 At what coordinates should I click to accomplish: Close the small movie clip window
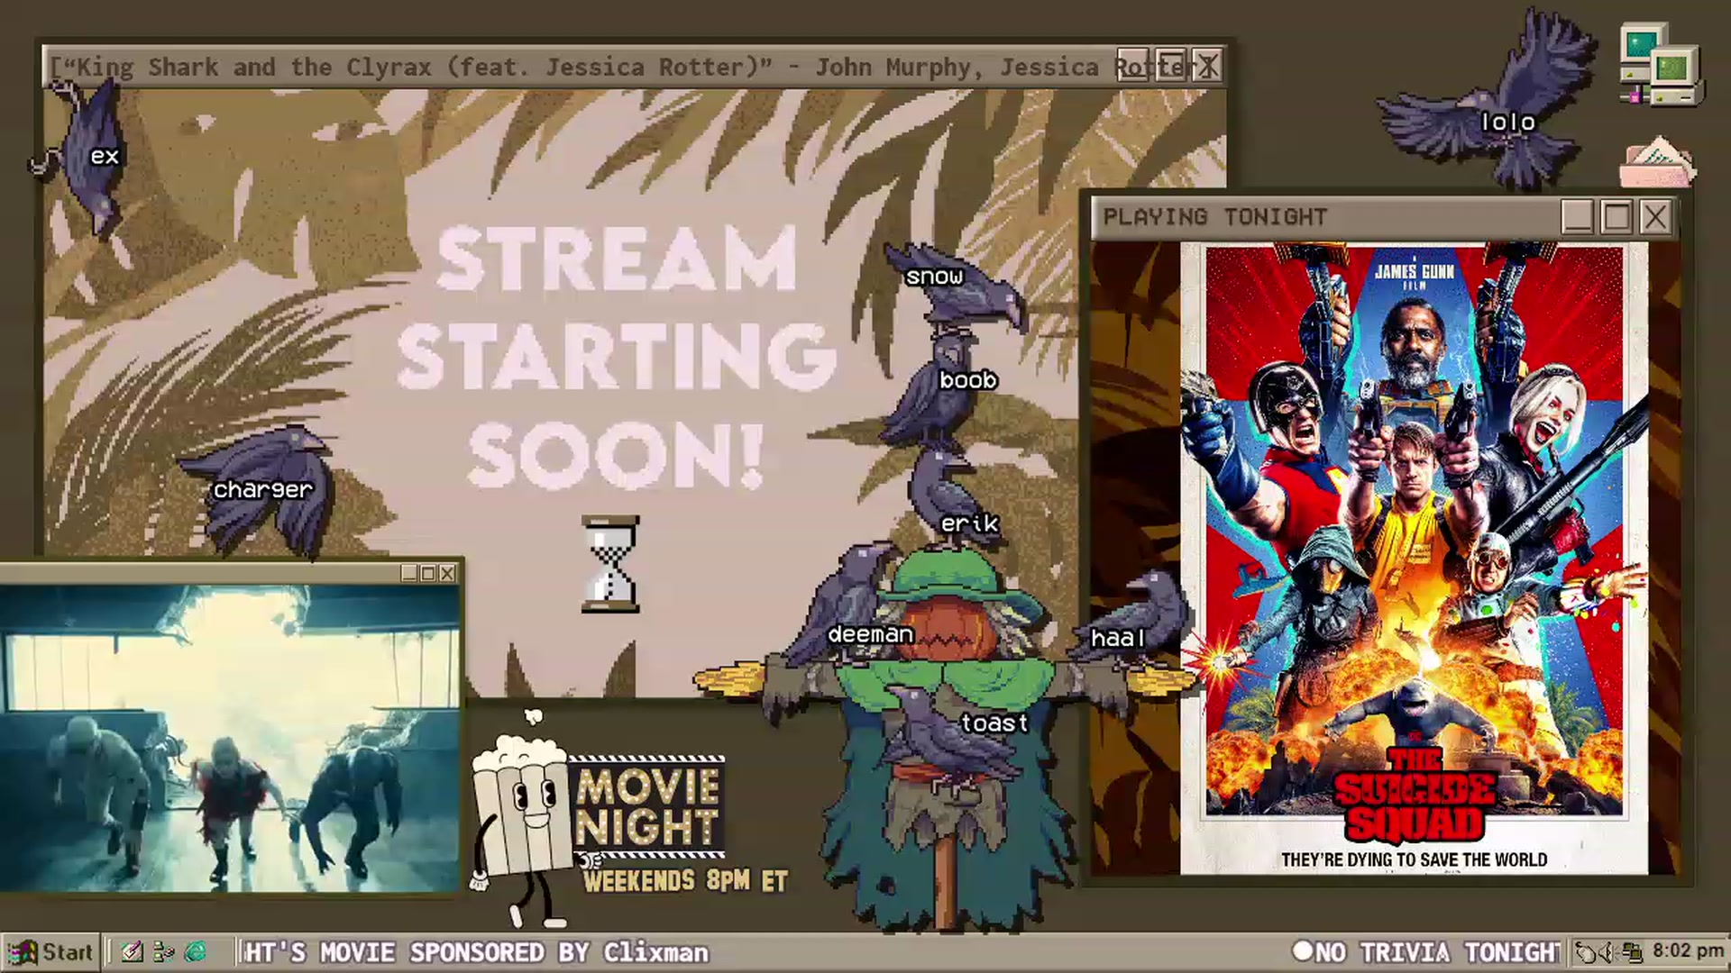click(x=447, y=573)
